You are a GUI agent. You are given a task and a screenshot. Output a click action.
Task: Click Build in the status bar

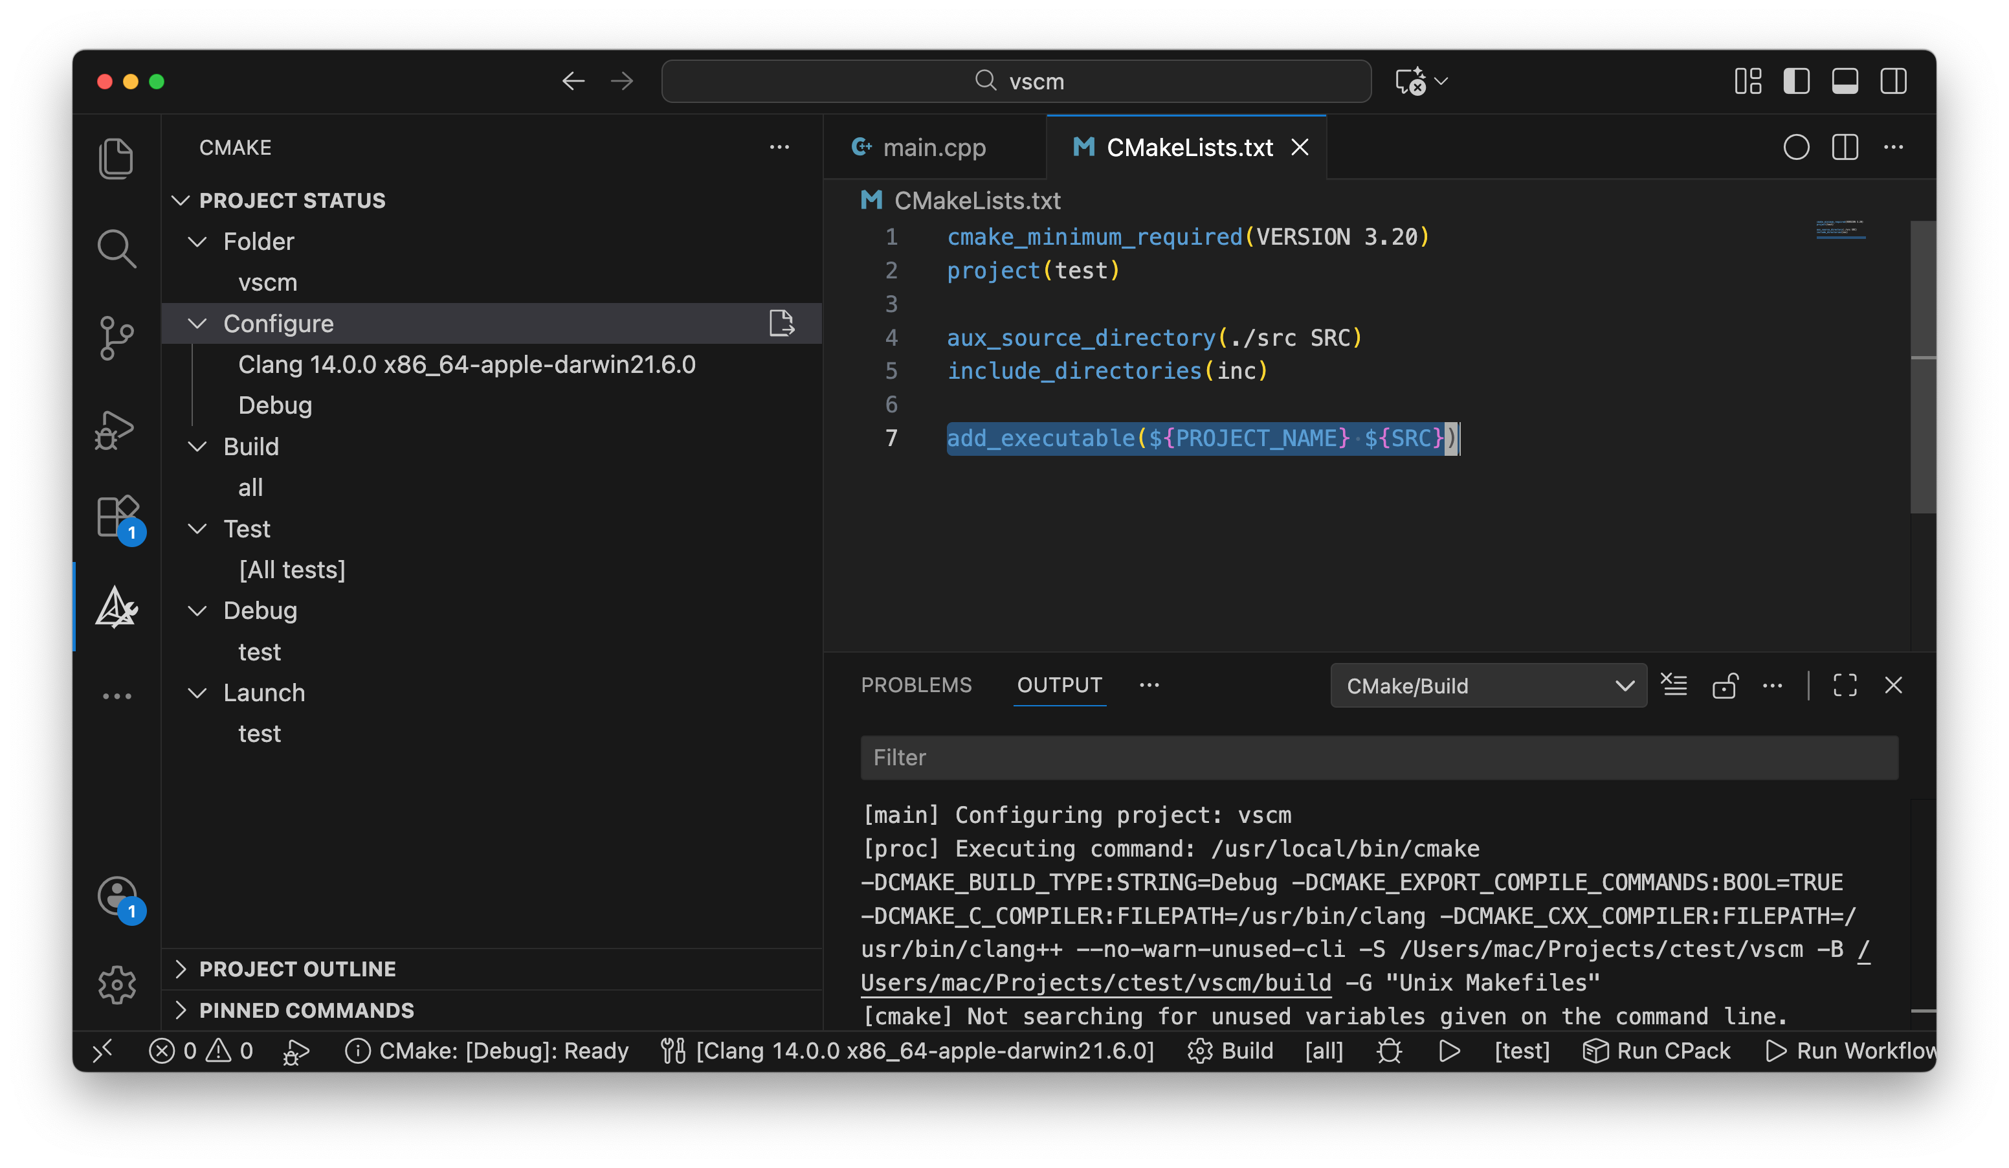click(x=1232, y=1051)
